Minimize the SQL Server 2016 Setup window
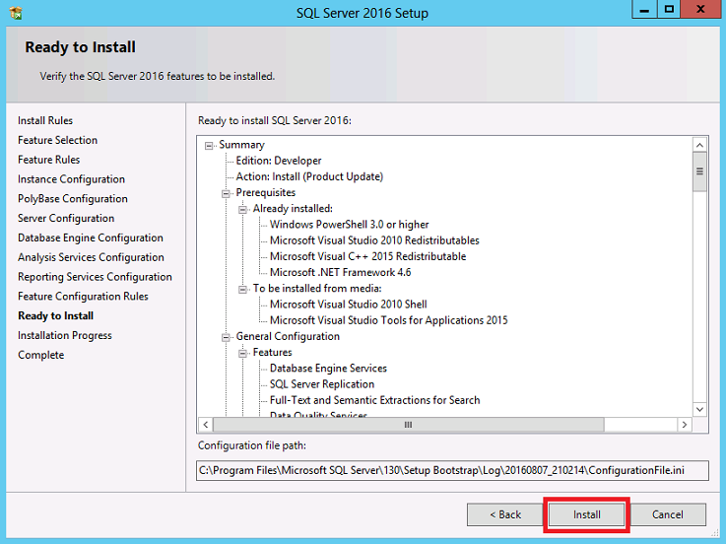Image resolution: width=726 pixels, height=544 pixels. tap(644, 9)
